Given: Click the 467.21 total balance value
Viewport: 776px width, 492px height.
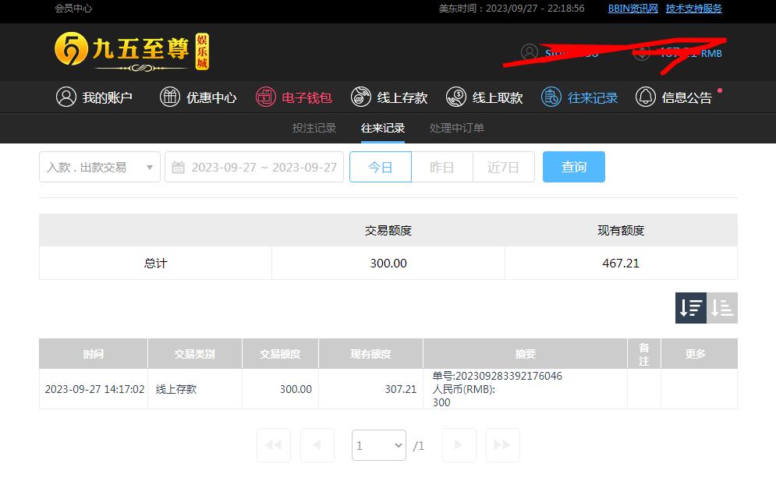Looking at the screenshot, I should point(621,264).
